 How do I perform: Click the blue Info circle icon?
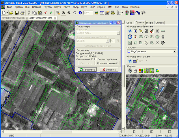pyautogui.click(x=80, y=13)
